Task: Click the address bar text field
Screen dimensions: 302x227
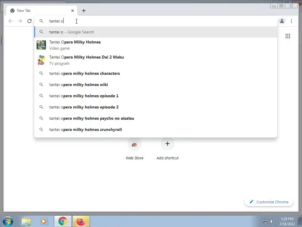Action: pyautogui.click(x=156, y=21)
